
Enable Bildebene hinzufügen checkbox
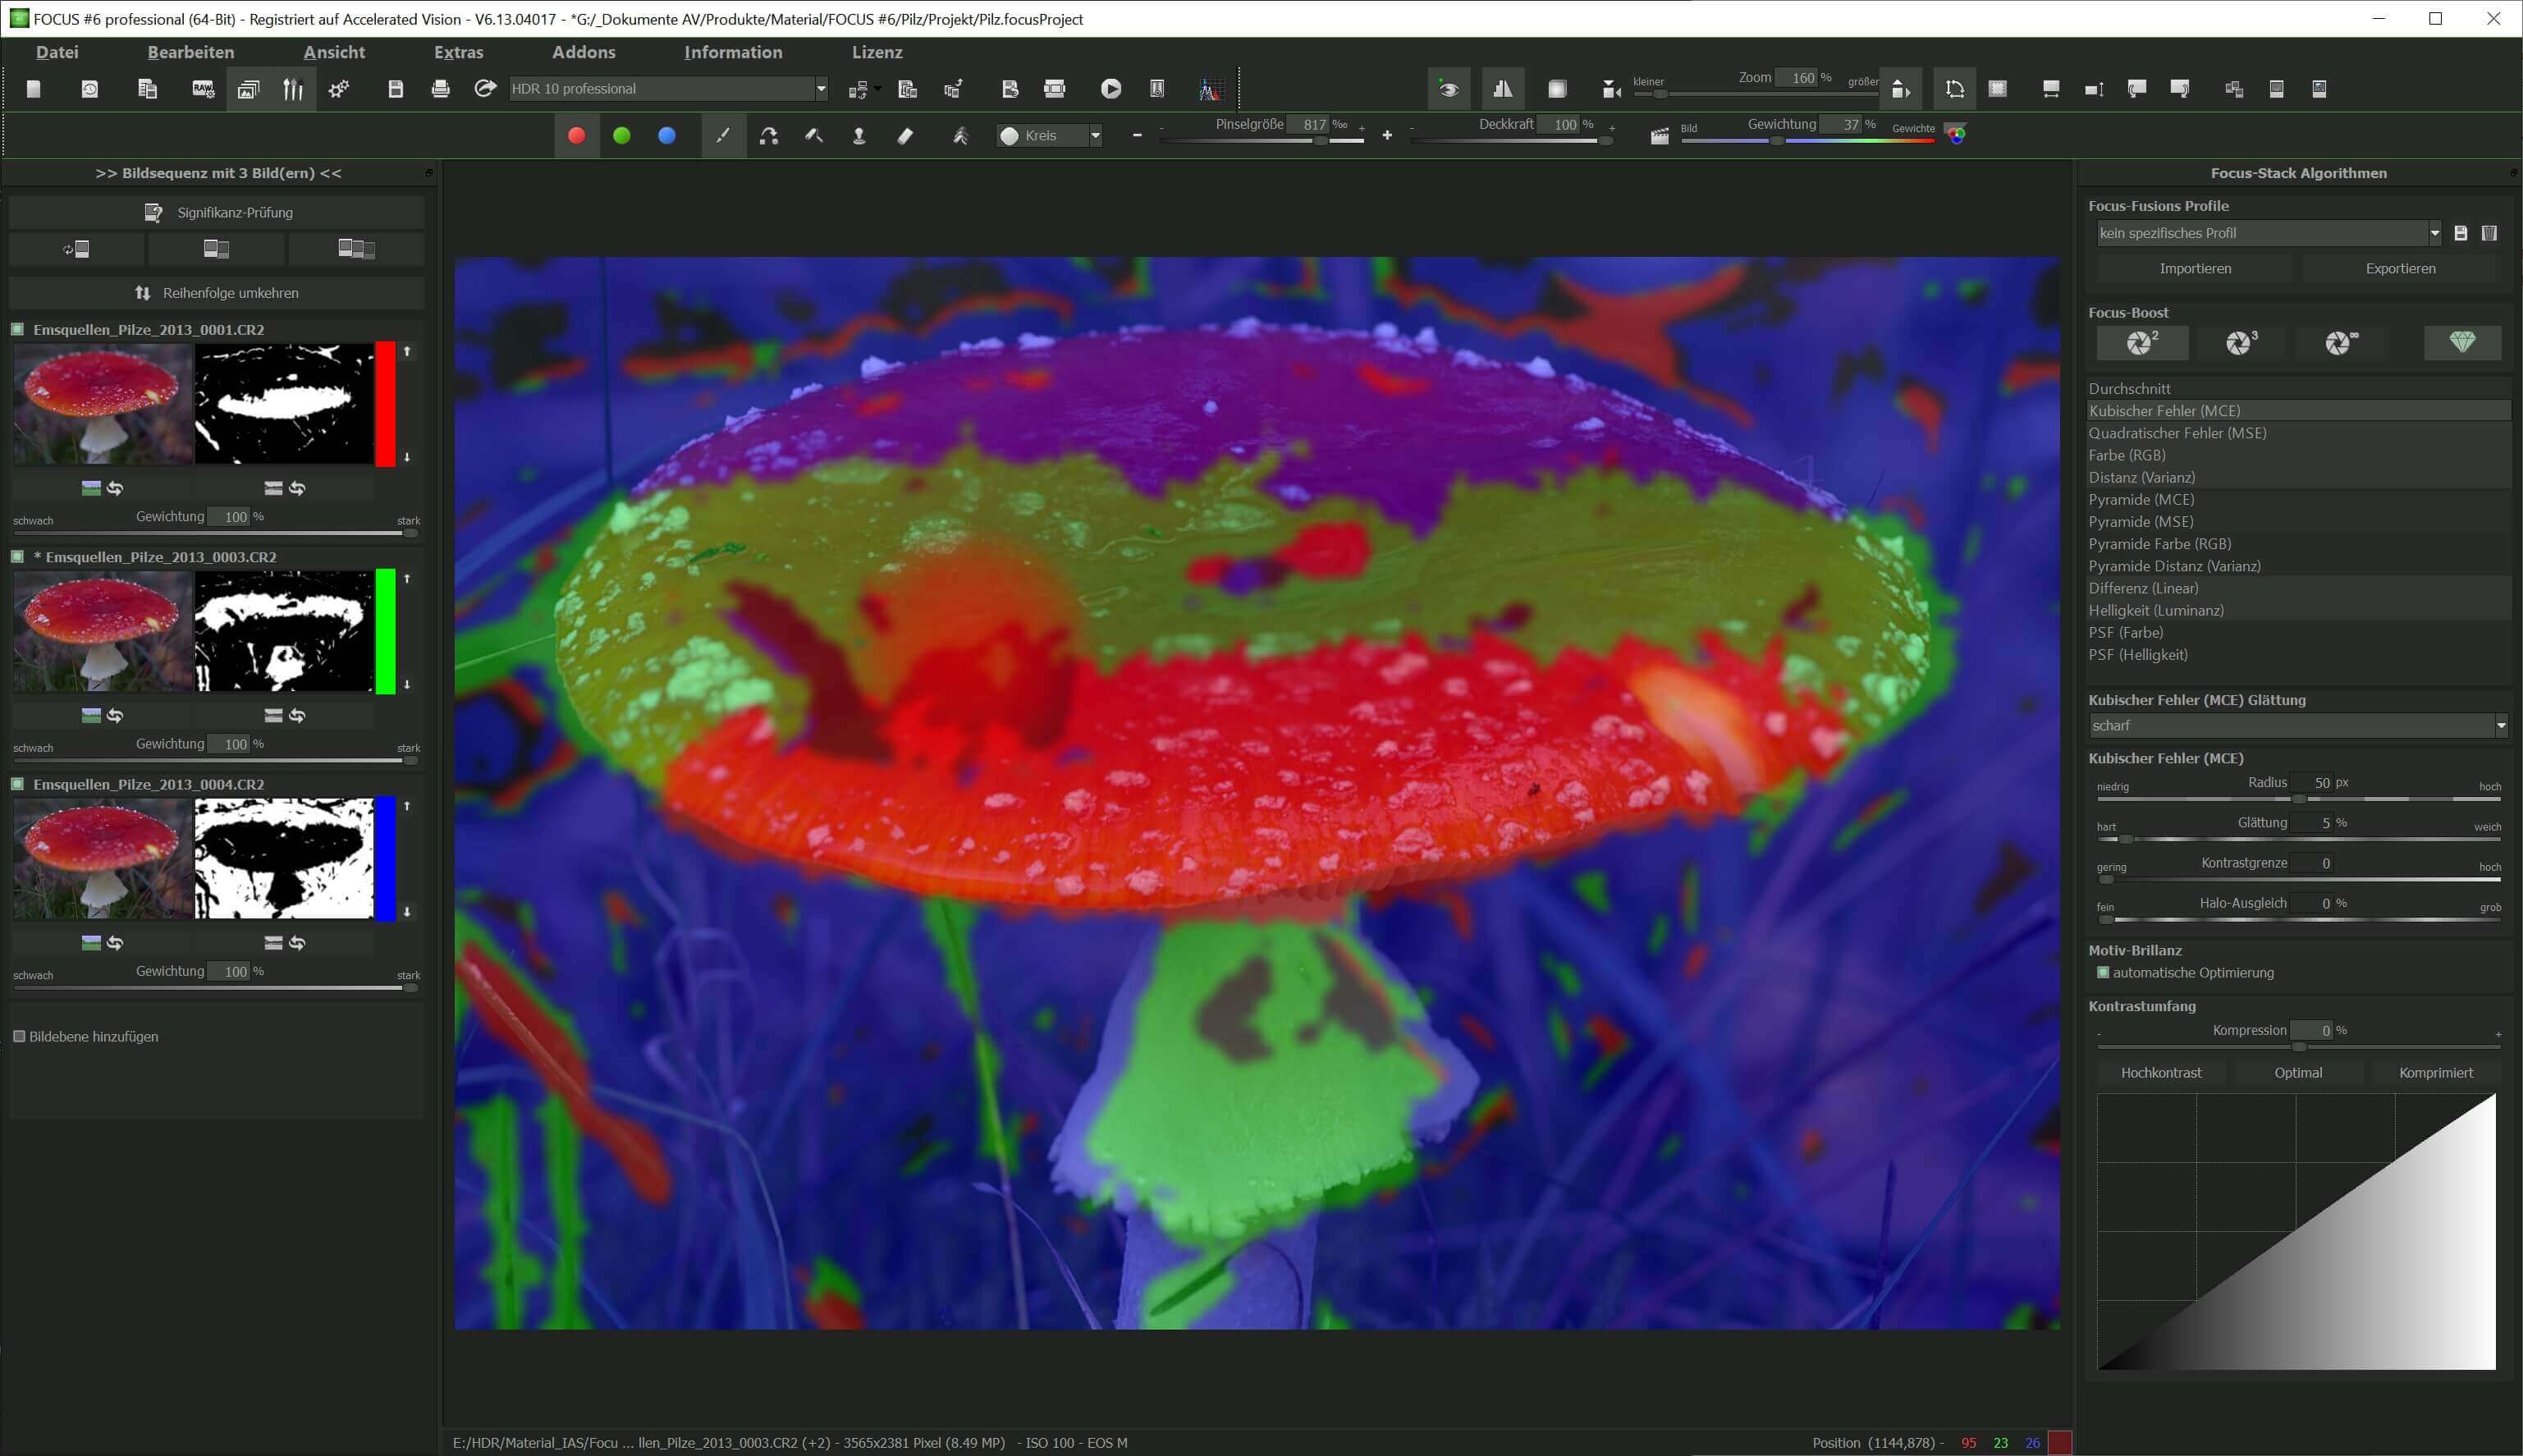coord(19,1036)
